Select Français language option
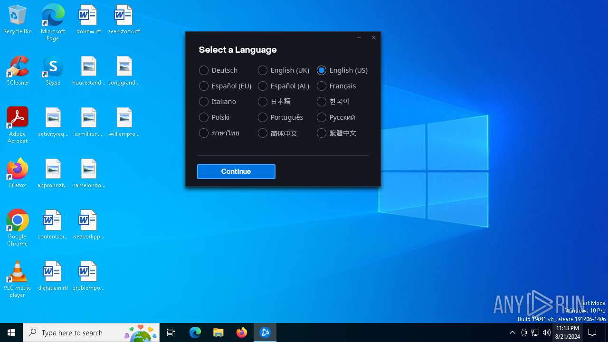Viewport: 608px width, 342px height. 337,86
